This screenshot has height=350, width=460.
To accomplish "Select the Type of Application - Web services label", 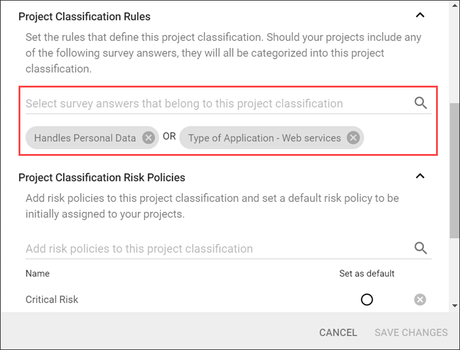I will [x=264, y=138].
